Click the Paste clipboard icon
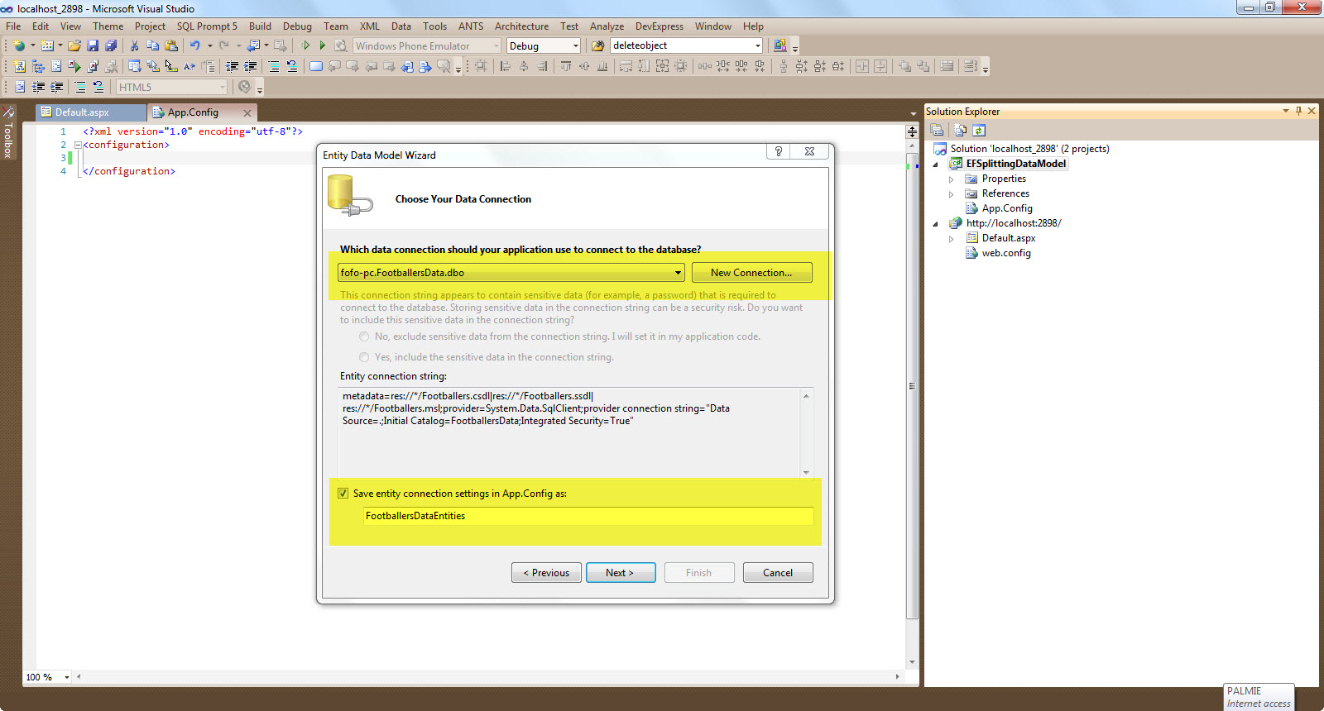 [171, 45]
